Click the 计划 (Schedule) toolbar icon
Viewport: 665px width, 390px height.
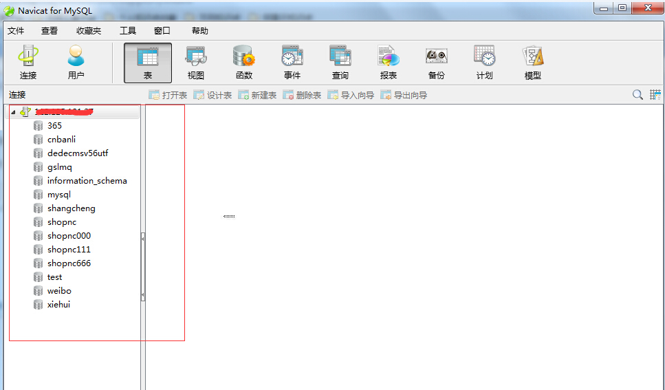485,63
